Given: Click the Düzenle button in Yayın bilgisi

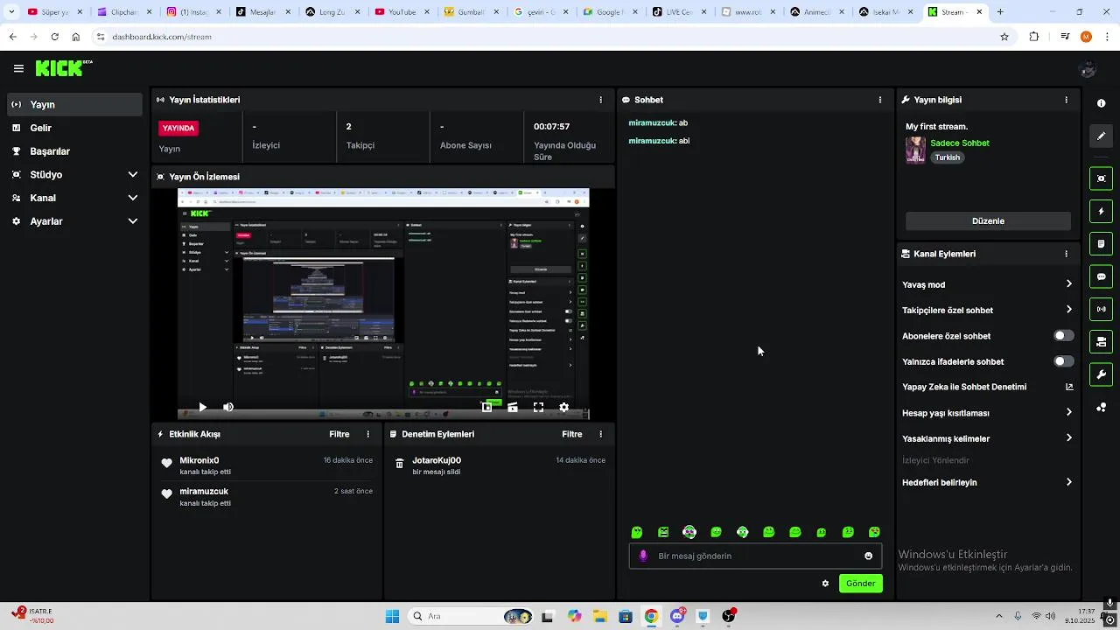Looking at the screenshot, I should pos(988,221).
